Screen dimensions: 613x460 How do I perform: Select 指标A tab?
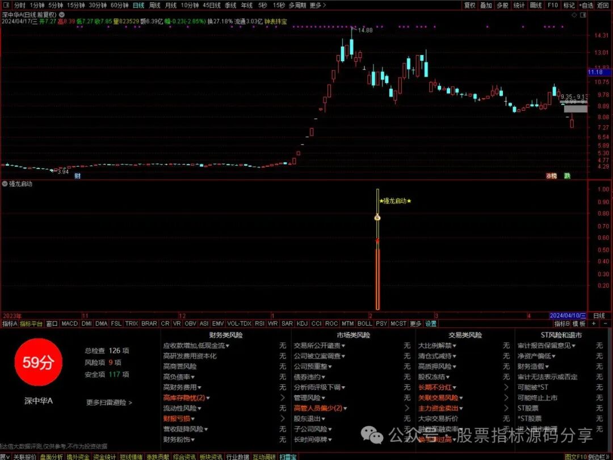(x=10, y=324)
